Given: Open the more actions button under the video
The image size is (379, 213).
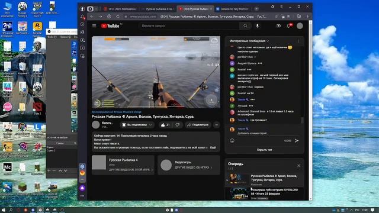Looking at the screenshot, I should coord(216,125).
